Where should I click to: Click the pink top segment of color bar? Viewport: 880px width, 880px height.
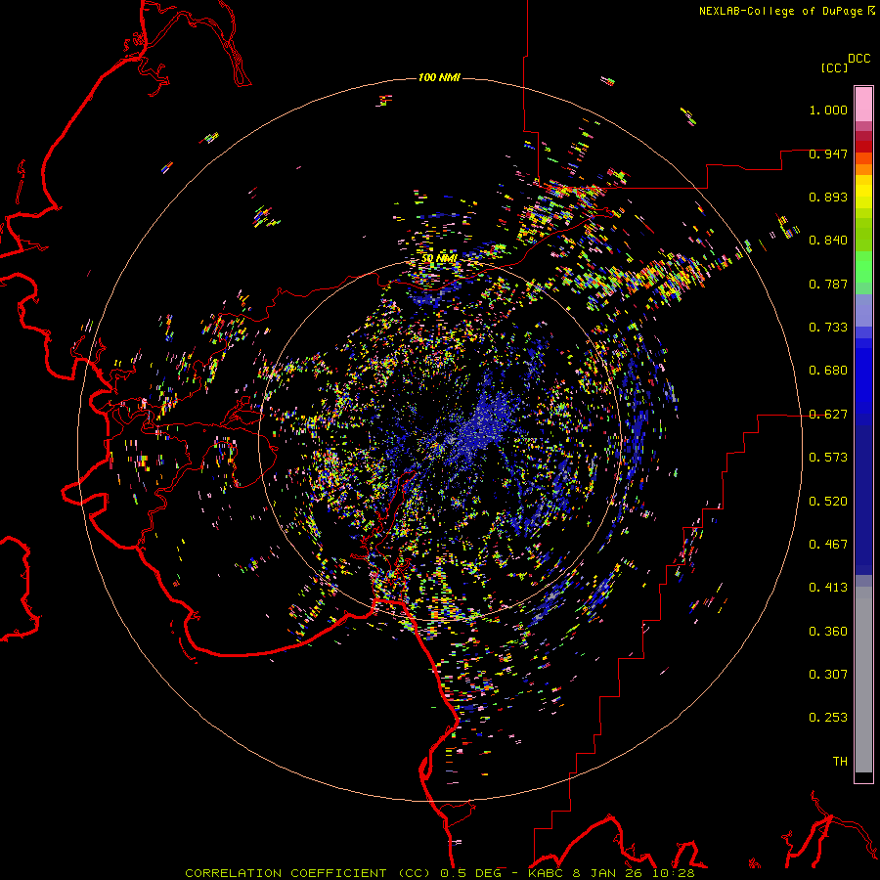(x=863, y=104)
